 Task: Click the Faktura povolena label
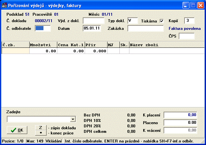click(184, 29)
